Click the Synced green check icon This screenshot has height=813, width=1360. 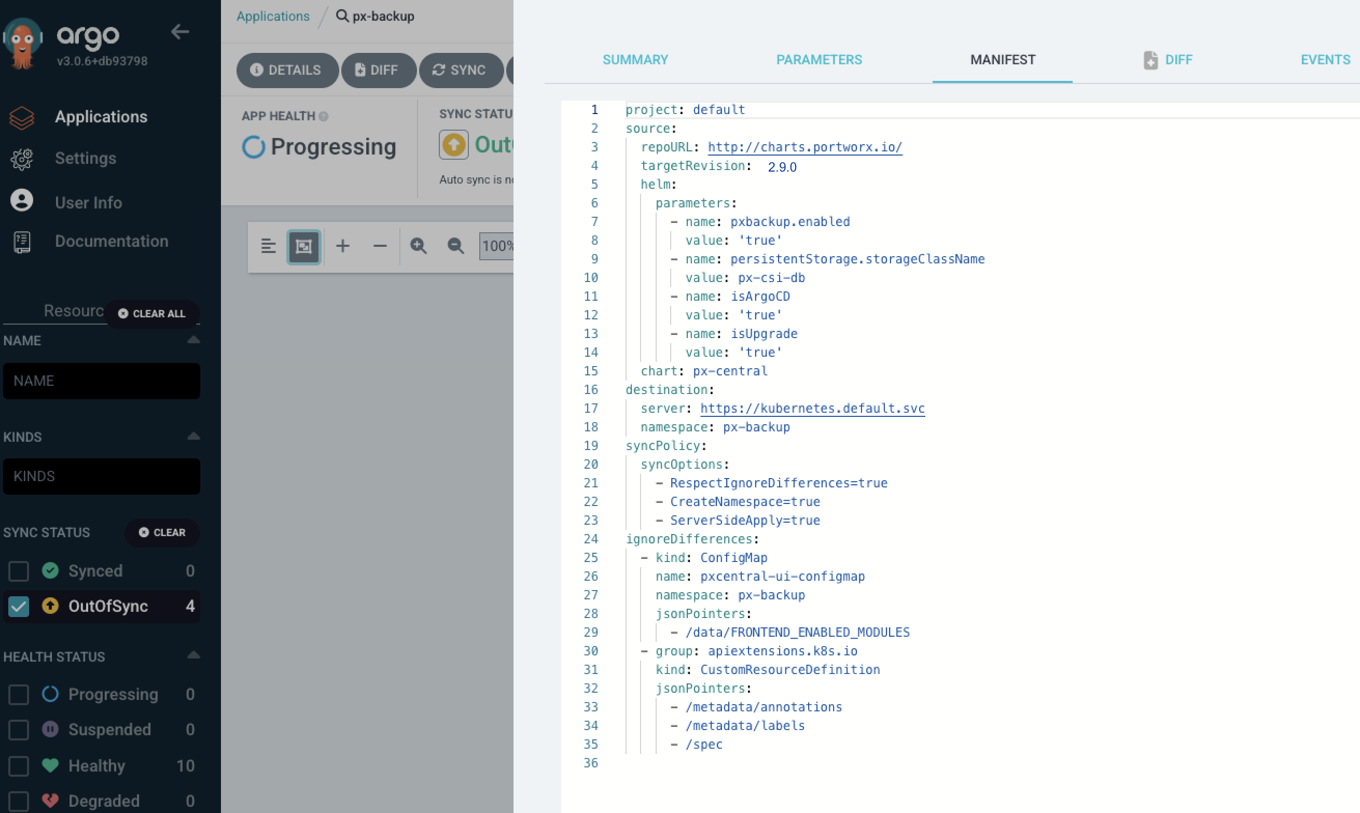click(50, 570)
